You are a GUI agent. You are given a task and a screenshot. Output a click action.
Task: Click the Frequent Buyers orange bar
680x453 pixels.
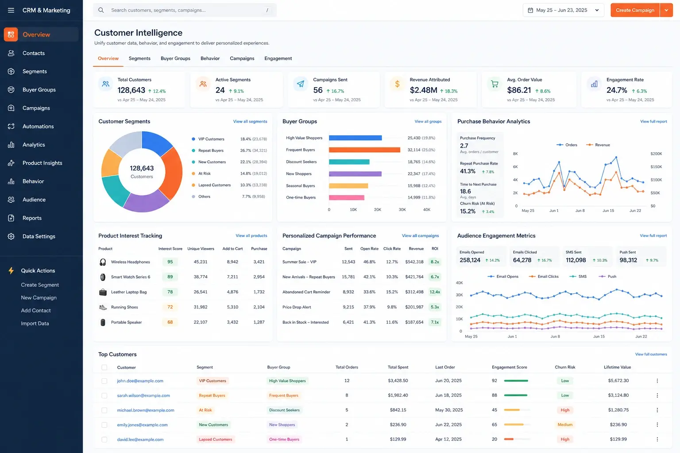(x=365, y=150)
